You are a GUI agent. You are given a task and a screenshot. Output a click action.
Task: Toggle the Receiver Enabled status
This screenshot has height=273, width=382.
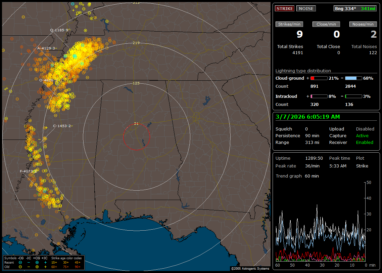pos(364,142)
